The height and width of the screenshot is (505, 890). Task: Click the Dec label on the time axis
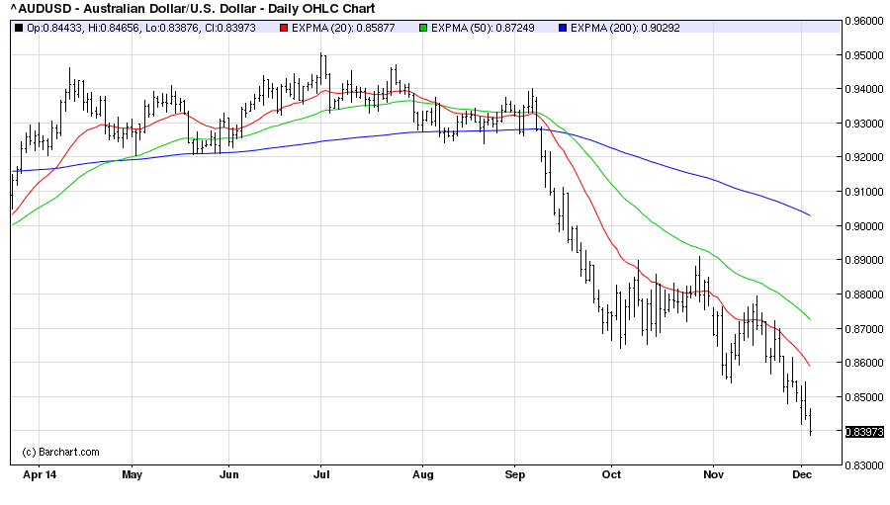coord(802,473)
